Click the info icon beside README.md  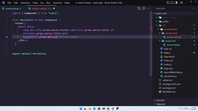pos(160,92)
